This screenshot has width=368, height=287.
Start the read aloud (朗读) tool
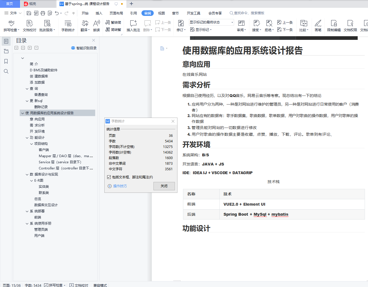97,26
